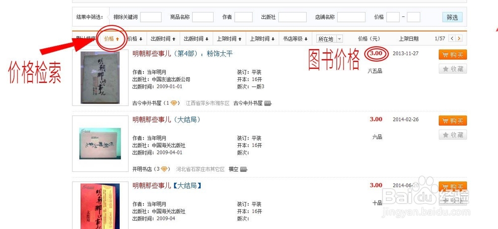Sort by 出版时间 descending

click(x=196, y=39)
